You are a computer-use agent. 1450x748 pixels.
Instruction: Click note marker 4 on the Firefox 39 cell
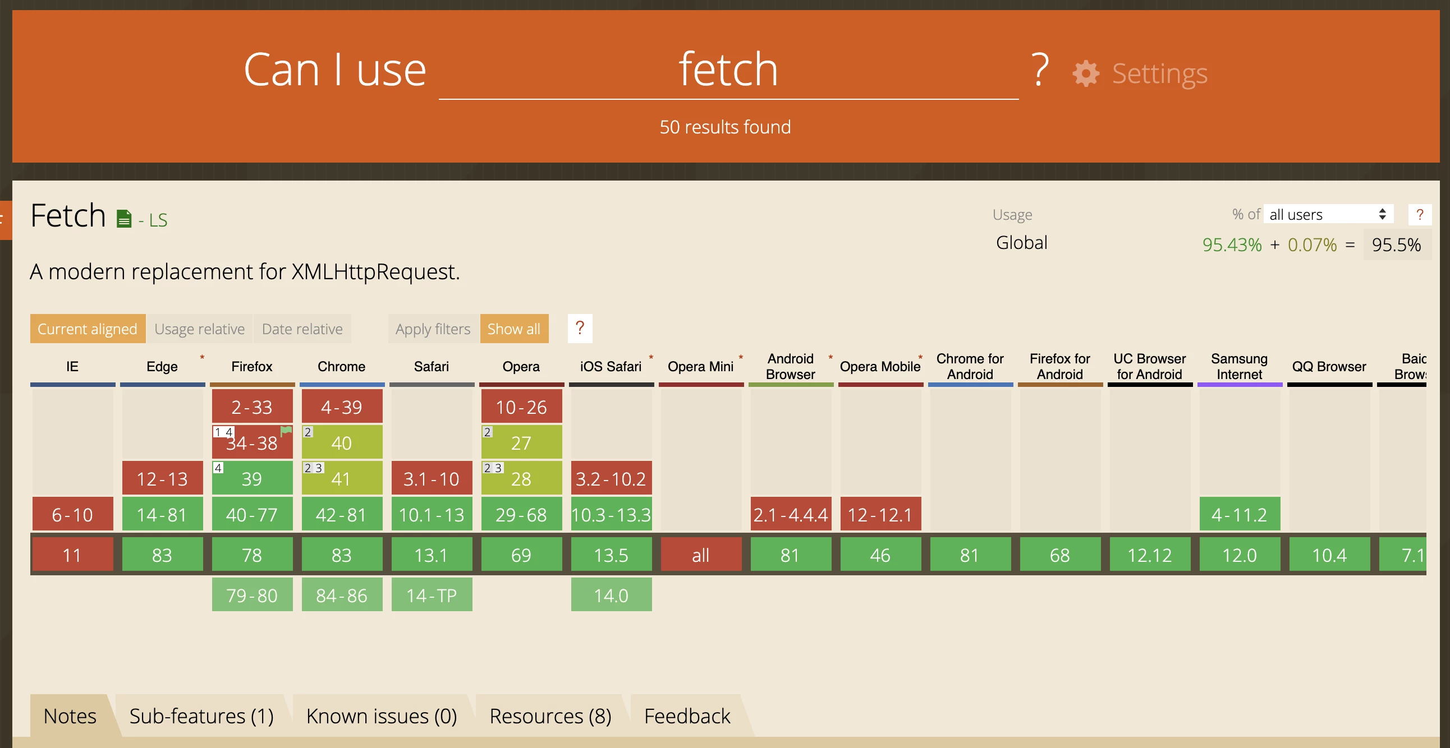(218, 468)
